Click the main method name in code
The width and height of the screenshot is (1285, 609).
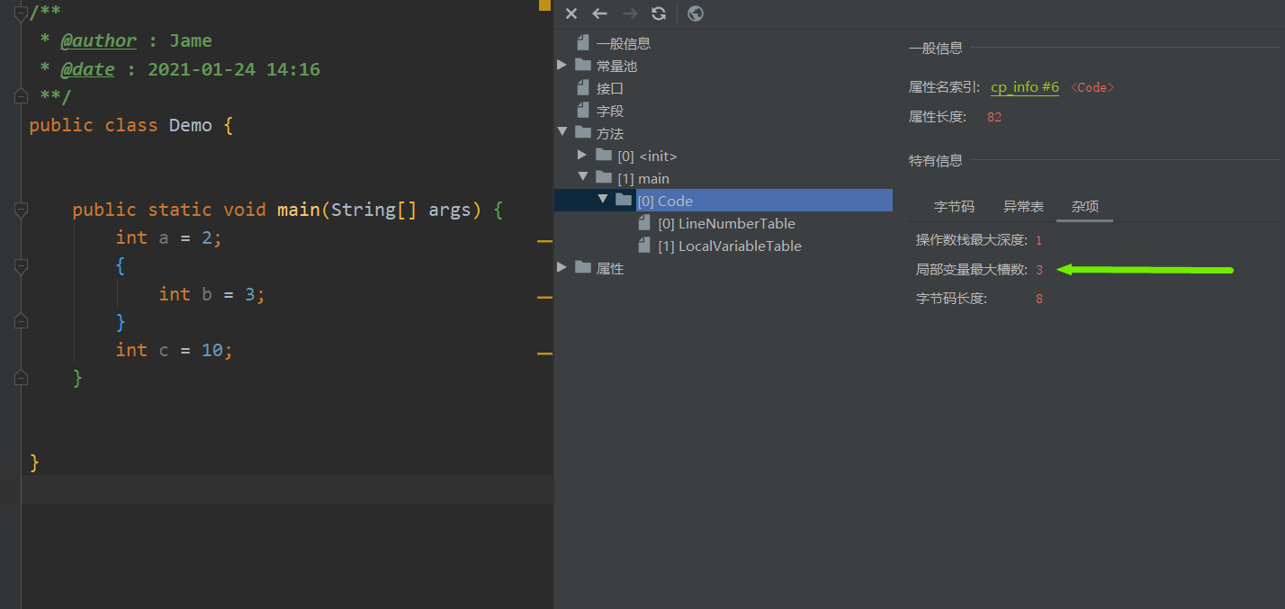tap(299, 210)
